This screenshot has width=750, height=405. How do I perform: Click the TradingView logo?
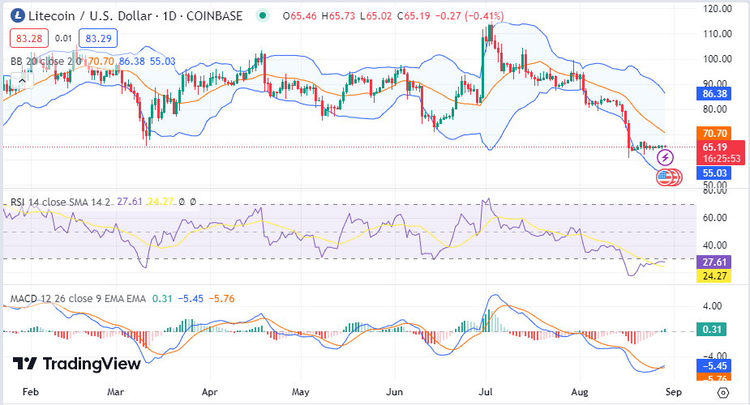click(77, 364)
